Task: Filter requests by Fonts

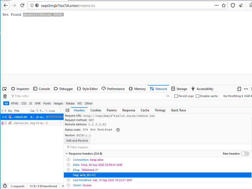Action: (47, 103)
